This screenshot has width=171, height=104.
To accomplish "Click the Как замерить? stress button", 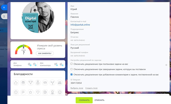I will [45, 53].
